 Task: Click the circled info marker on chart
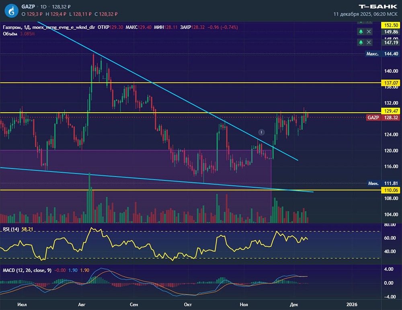pos(261,132)
